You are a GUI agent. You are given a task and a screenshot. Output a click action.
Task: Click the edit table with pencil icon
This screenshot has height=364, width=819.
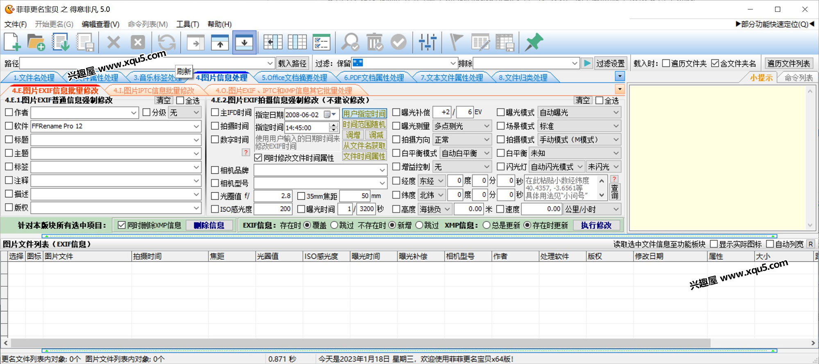click(x=480, y=42)
